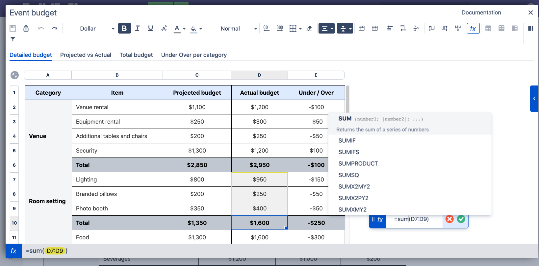
Task: Delete column icon
Action: pyautogui.click(x=458, y=28)
